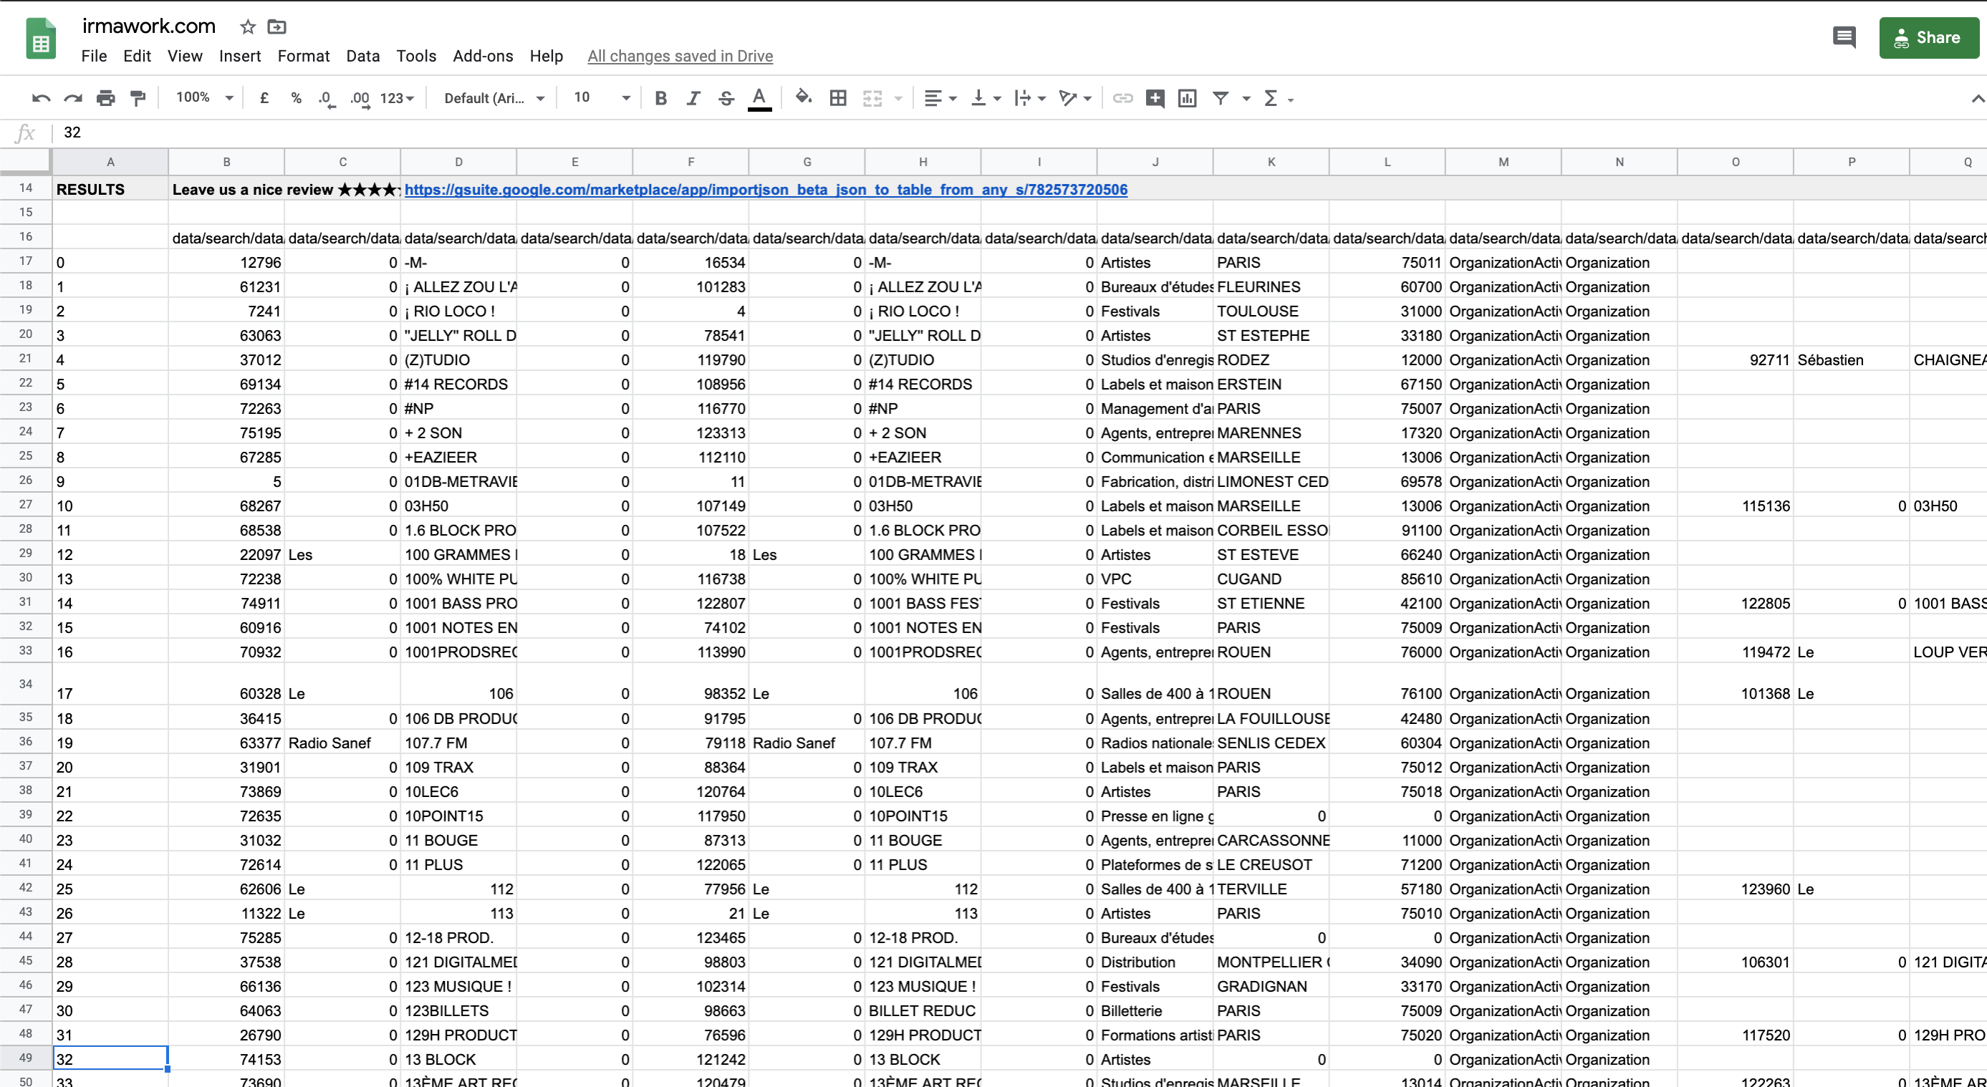Open the font size dropdown

[602, 98]
